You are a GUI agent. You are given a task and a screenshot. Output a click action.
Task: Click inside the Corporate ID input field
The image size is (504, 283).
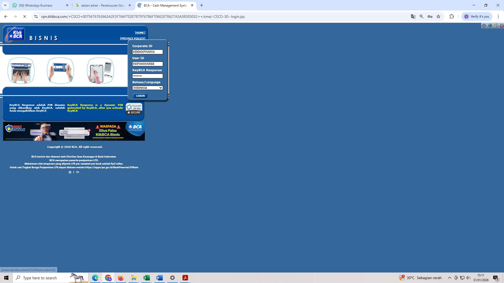(x=148, y=52)
